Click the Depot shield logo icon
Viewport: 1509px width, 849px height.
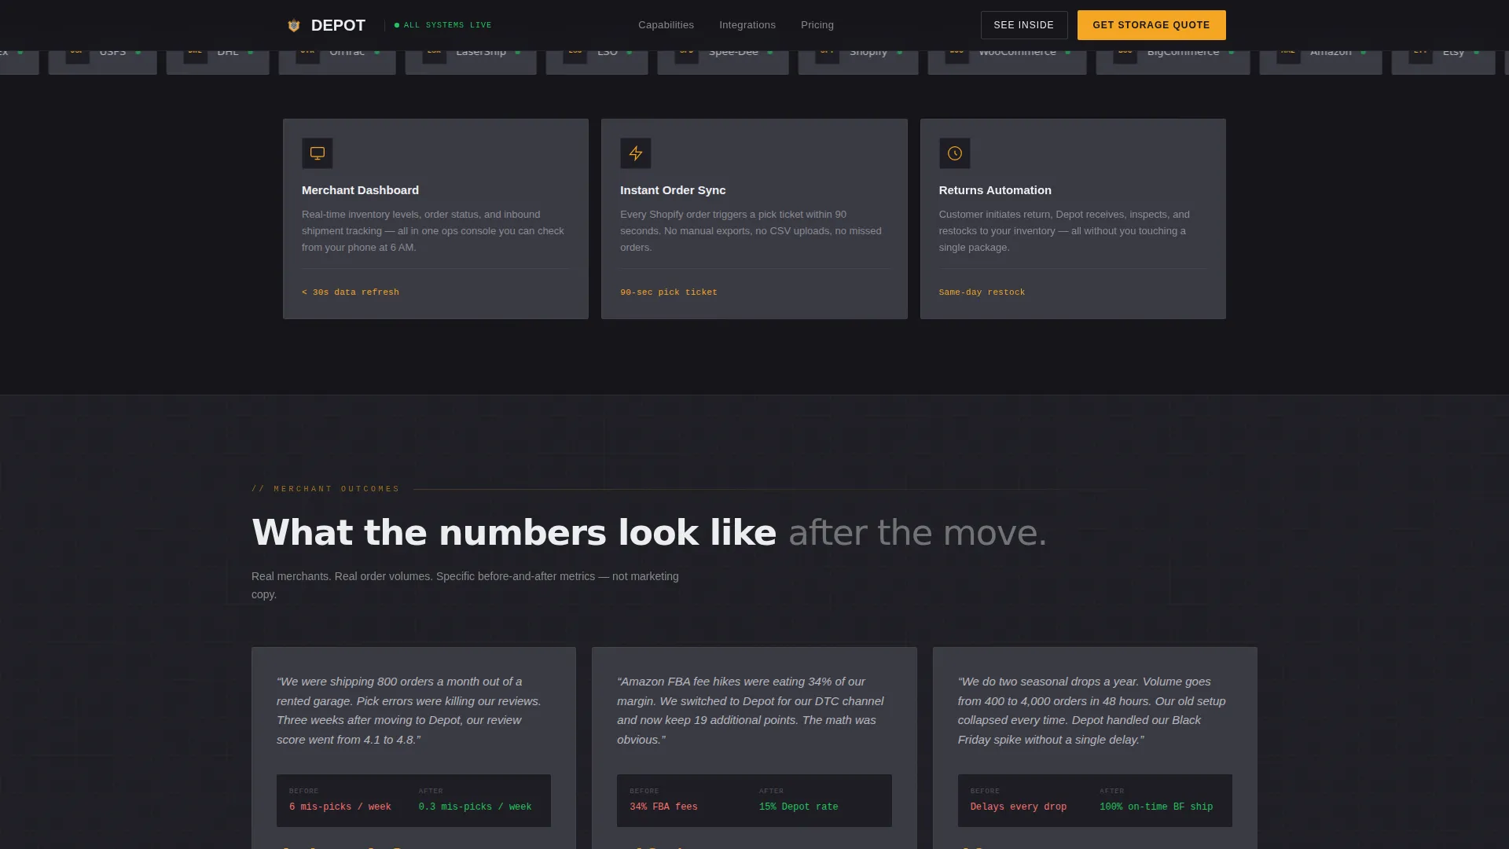tap(293, 25)
